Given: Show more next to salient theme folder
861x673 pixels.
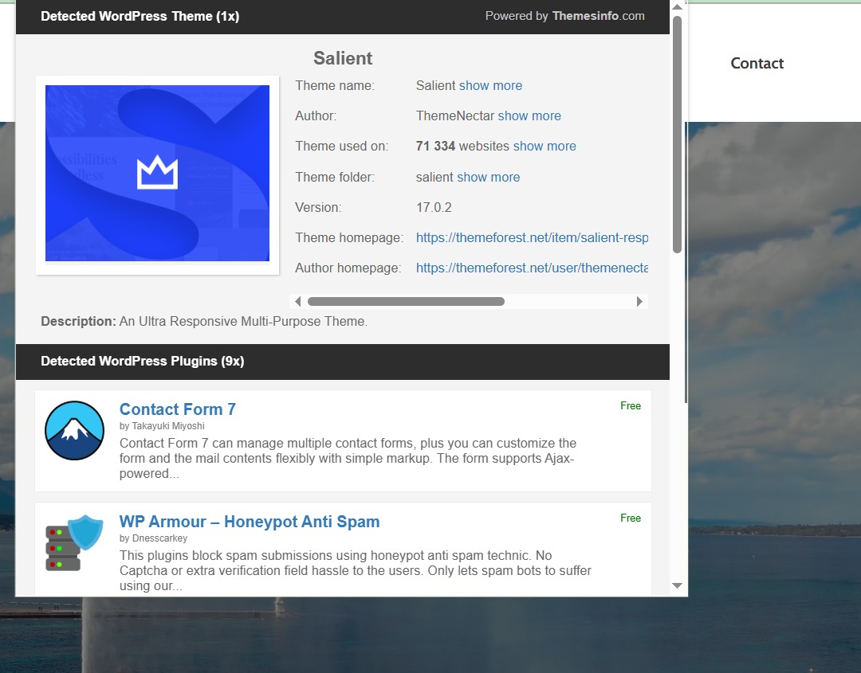Looking at the screenshot, I should 488,177.
